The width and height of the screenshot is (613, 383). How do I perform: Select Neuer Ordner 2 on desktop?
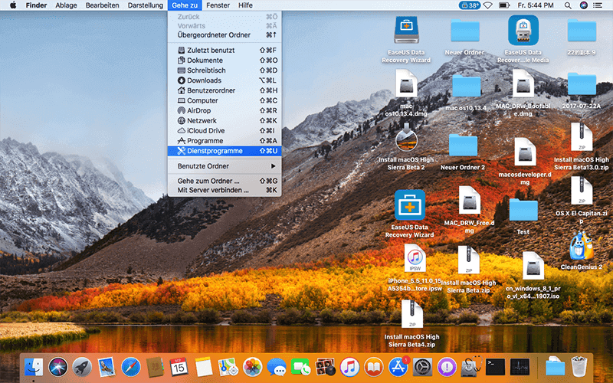point(463,152)
